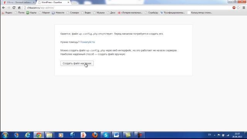Click the browser Forward arrow
The width and height of the screenshot is (247, 139).
(8, 8)
